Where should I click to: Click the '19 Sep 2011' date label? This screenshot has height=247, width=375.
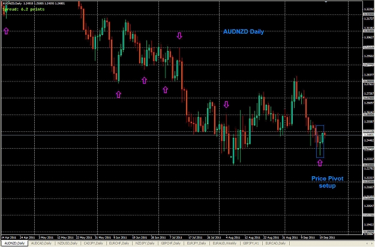coord(327,237)
